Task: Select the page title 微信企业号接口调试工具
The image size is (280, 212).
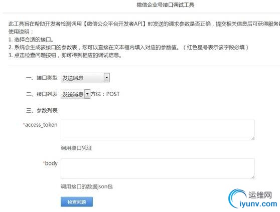Action: tap(166, 5)
